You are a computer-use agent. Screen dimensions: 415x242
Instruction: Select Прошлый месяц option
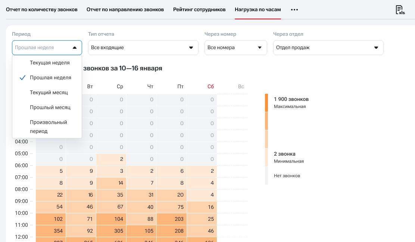click(50, 107)
